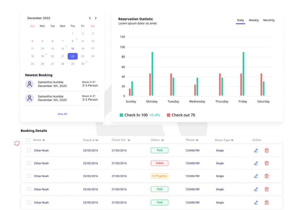Click trash delete icon for the Failed booking

tap(266, 163)
